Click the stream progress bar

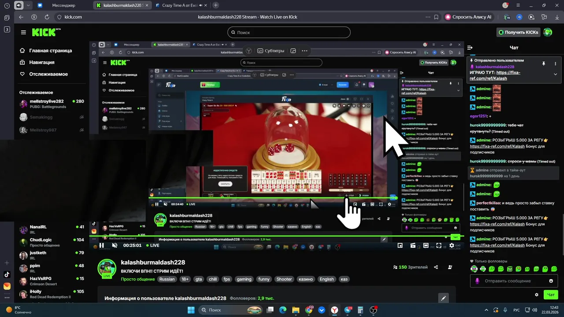click(x=276, y=236)
